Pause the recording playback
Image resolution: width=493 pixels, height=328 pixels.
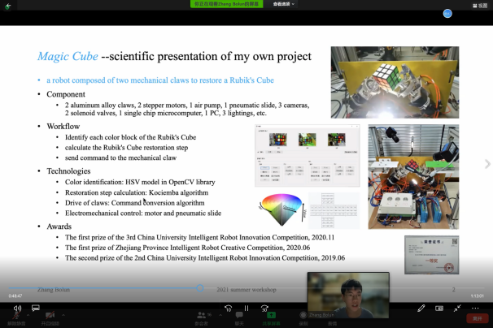point(246,309)
